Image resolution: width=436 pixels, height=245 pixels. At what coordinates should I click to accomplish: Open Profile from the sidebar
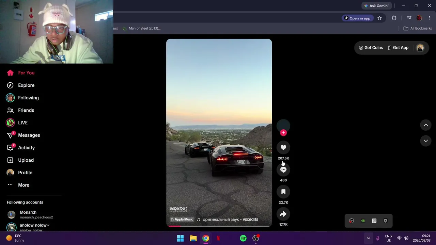pyautogui.click(x=20, y=173)
